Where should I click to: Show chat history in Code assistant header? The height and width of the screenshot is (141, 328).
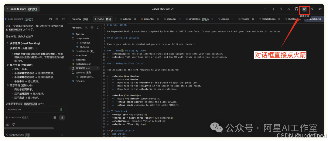pos(50,19)
